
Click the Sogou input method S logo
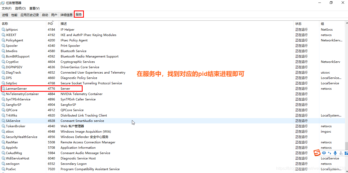coord(317,153)
